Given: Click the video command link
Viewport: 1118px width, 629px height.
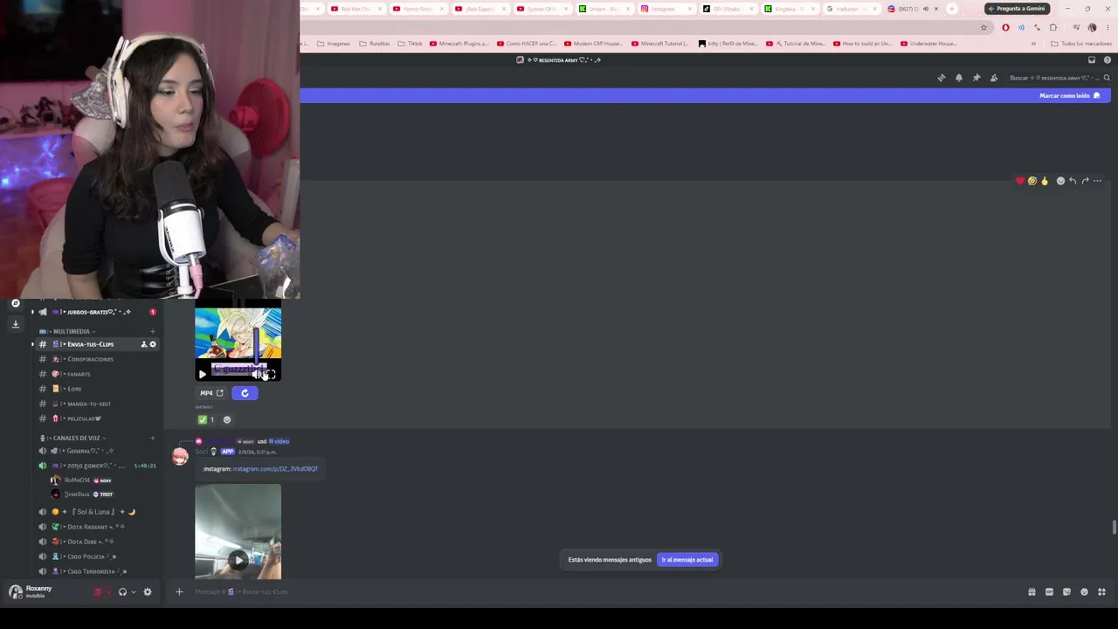Looking at the screenshot, I should coord(279,441).
